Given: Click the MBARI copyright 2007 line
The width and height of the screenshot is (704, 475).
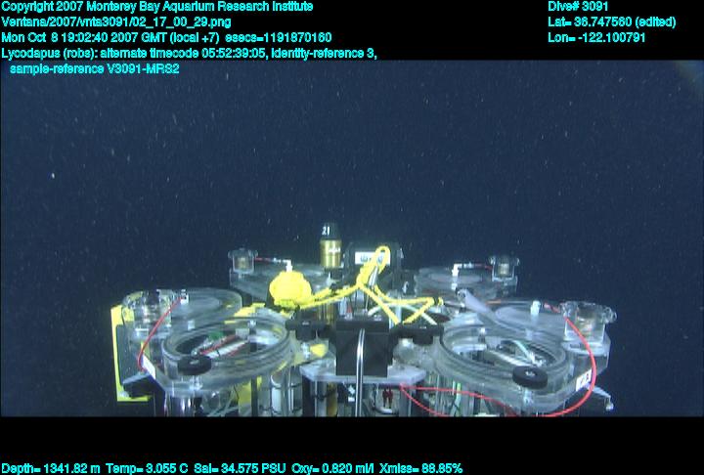Looking at the screenshot, I should pyautogui.click(x=157, y=6).
